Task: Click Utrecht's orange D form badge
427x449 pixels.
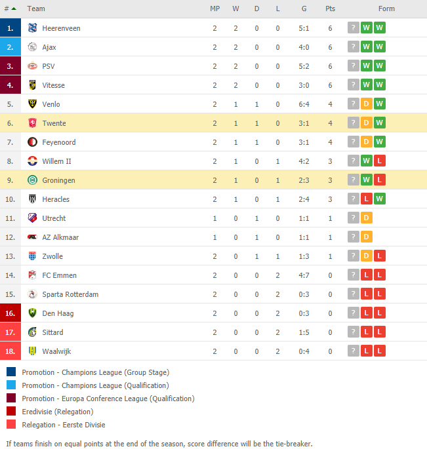Action: coord(366,218)
